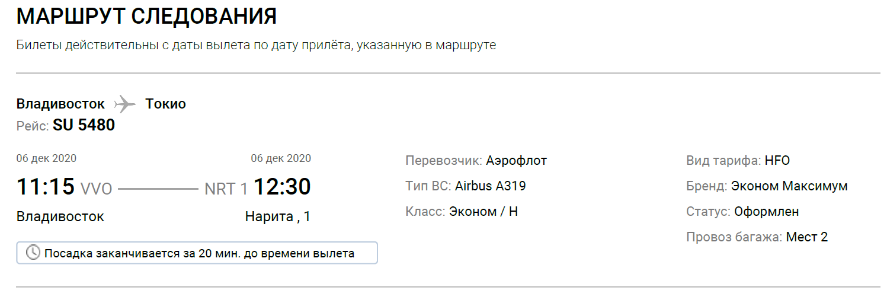Click the departure city Владивосток in route title

tap(60, 104)
